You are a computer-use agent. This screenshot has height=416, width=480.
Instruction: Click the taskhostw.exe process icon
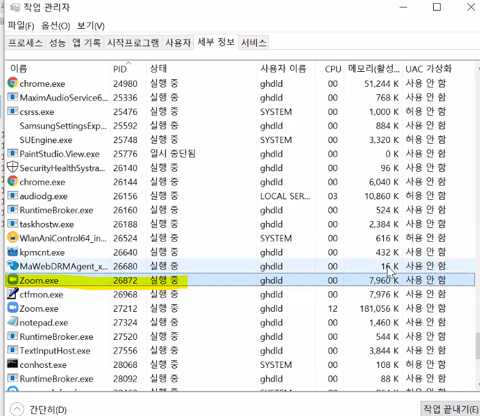click(12, 224)
